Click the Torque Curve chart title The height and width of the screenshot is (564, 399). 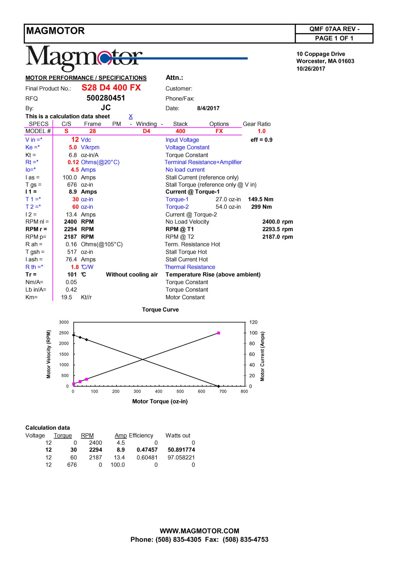click(160, 310)
